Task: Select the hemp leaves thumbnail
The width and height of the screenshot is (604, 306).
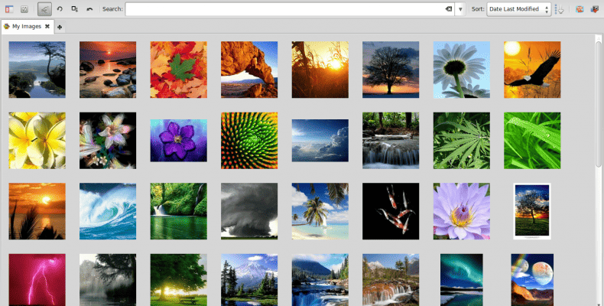Action: pyautogui.click(x=462, y=141)
